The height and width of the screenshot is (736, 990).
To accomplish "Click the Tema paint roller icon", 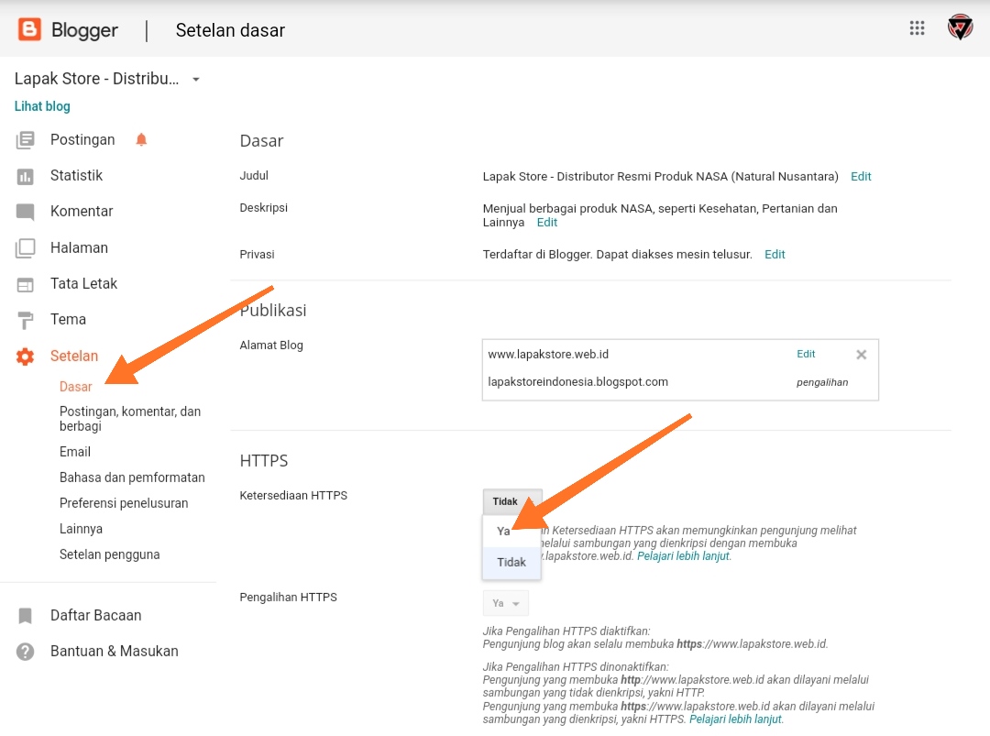I will (x=26, y=321).
